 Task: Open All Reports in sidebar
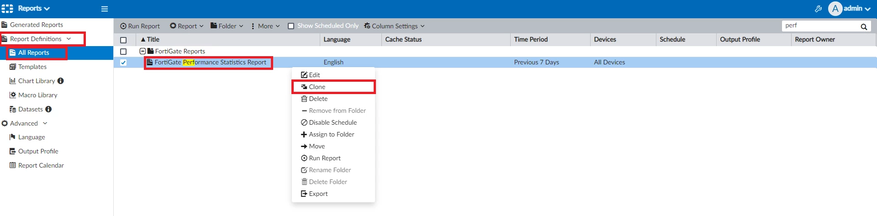(57, 53)
